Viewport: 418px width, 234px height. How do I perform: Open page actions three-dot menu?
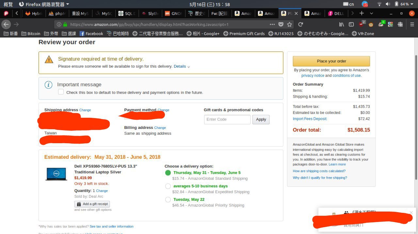coord(272,24)
